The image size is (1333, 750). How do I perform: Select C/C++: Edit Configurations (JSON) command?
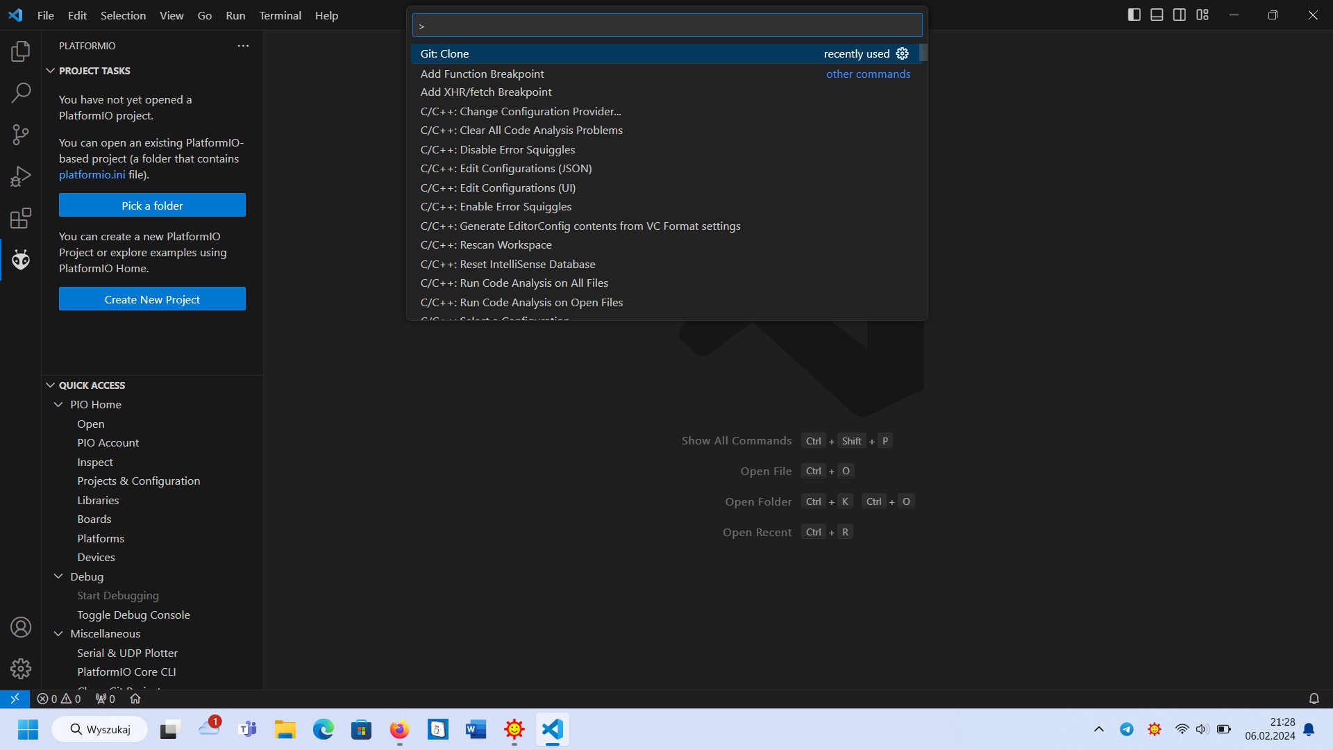(x=665, y=169)
